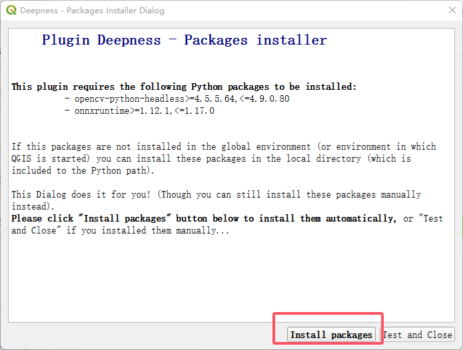Click the opencv-python-headless requirement line
Viewport: 463px width, 350px height.
(177, 98)
